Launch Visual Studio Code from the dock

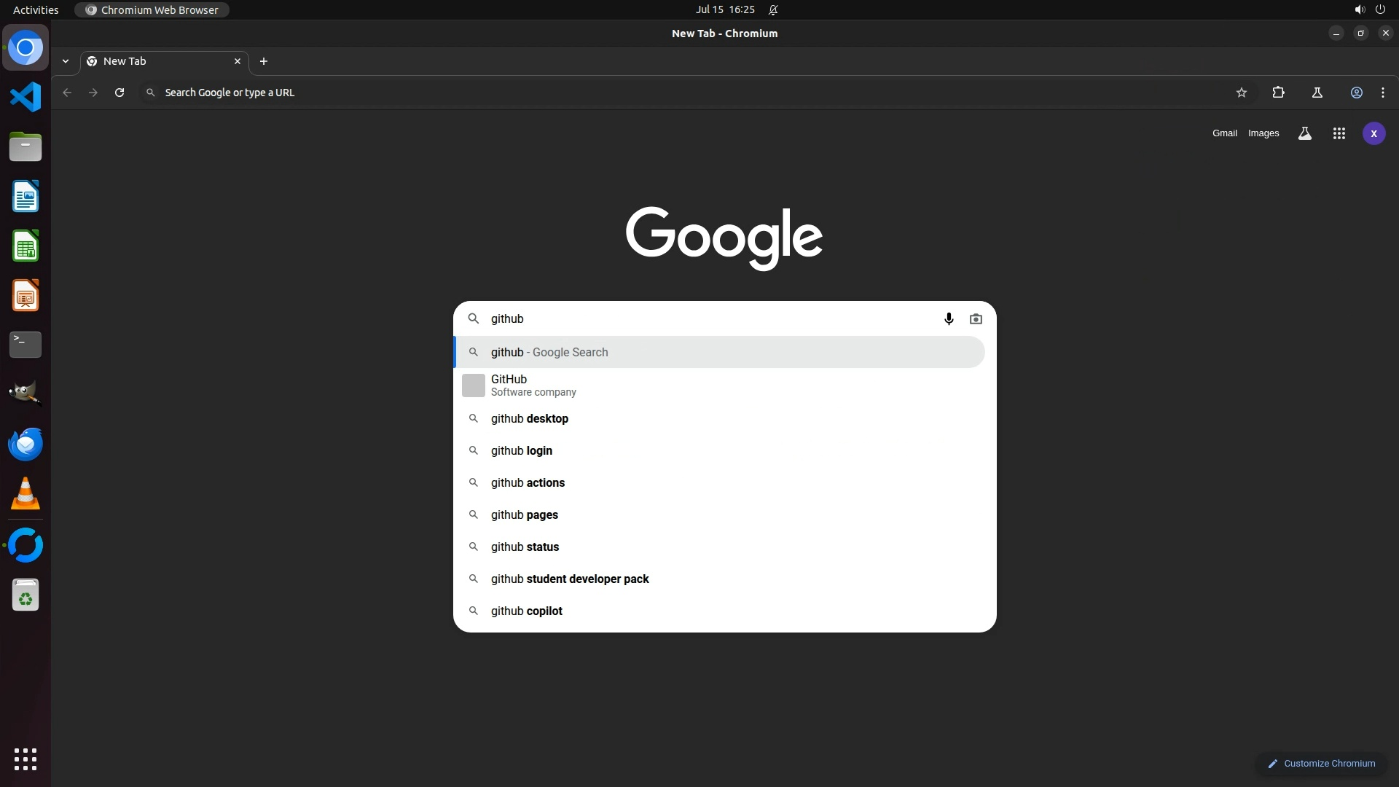pos(26,97)
